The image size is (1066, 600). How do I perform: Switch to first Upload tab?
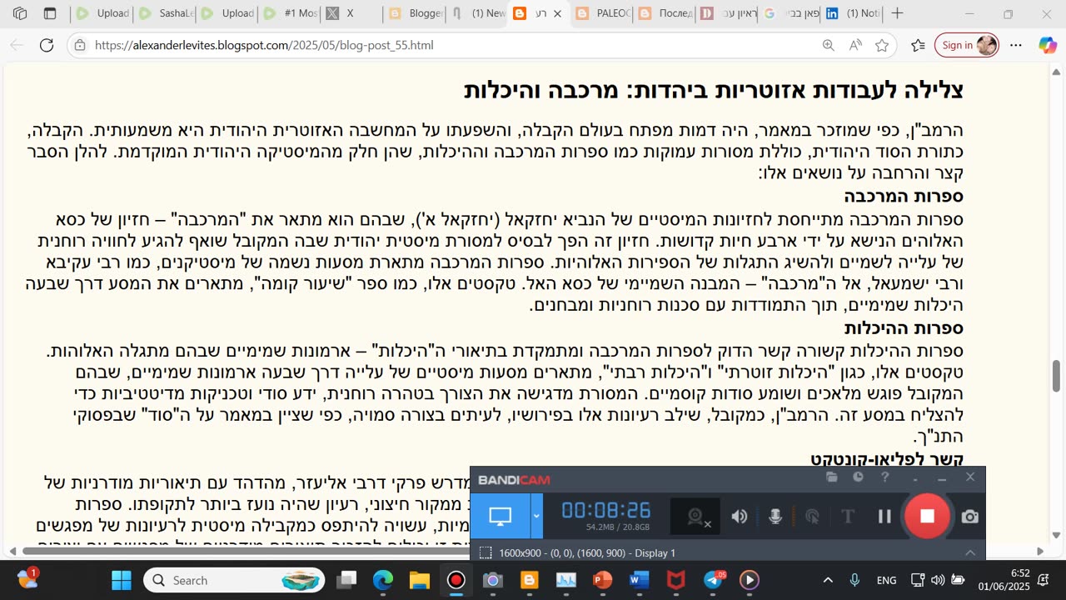pos(102,13)
